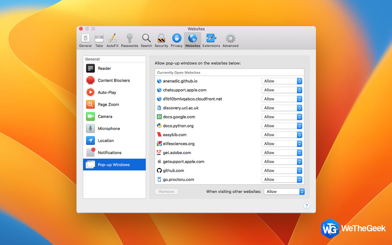The height and width of the screenshot is (245, 392).
Task: Click the Auto-Play sidebar icon
Action: [x=90, y=92]
